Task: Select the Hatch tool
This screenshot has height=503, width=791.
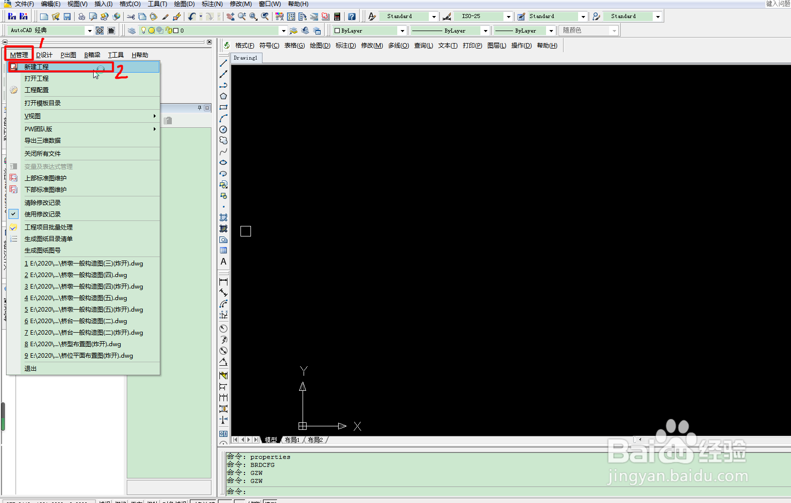Action: point(223,217)
